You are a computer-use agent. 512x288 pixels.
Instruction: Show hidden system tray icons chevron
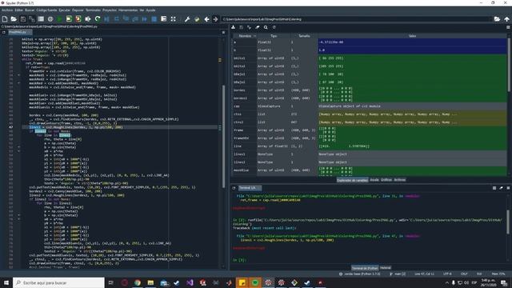(x=447, y=282)
